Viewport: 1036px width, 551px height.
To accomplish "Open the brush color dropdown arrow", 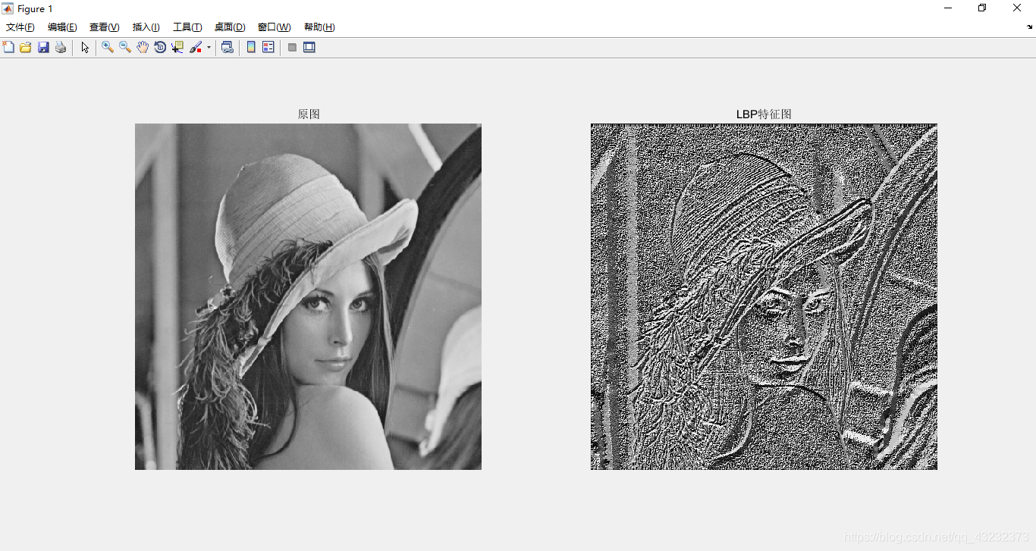I will (x=209, y=47).
